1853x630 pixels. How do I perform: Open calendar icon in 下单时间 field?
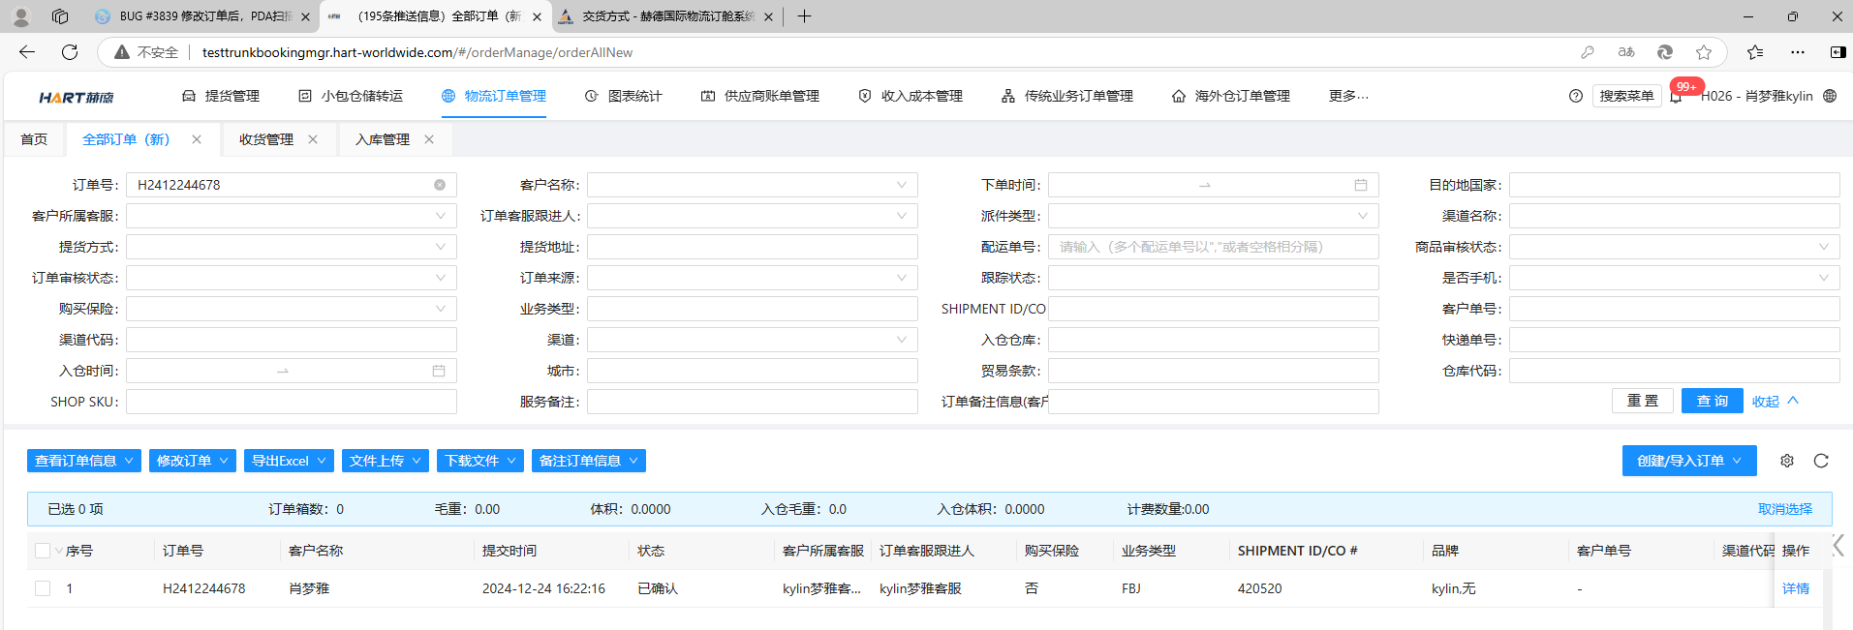click(1361, 185)
